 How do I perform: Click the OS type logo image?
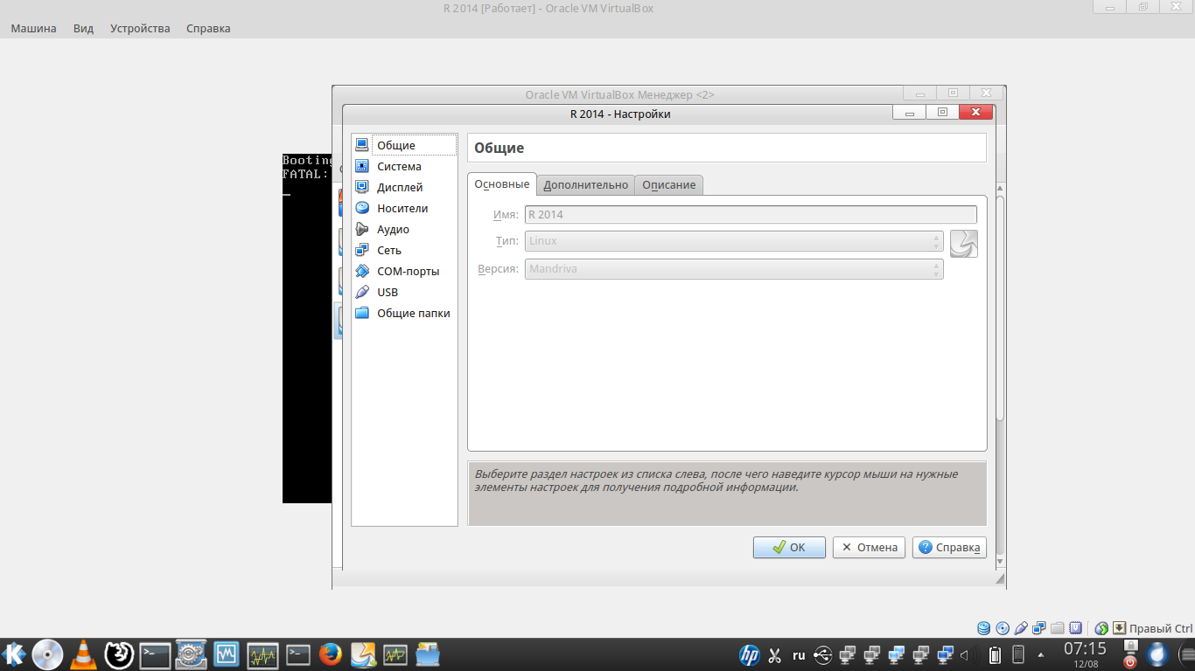(964, 244)
